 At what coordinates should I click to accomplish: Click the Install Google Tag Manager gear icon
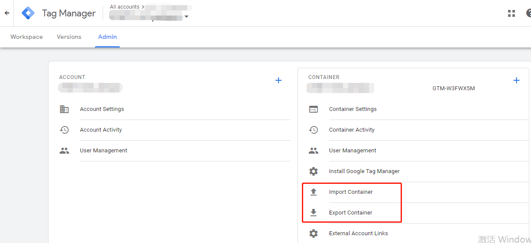[313, 171]
